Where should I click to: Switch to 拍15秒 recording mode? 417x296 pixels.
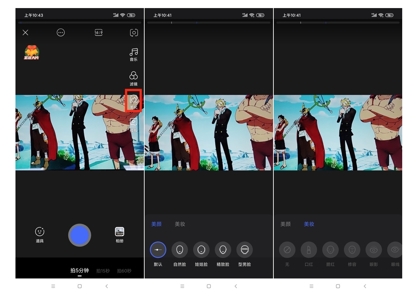[x=103, y=271]
